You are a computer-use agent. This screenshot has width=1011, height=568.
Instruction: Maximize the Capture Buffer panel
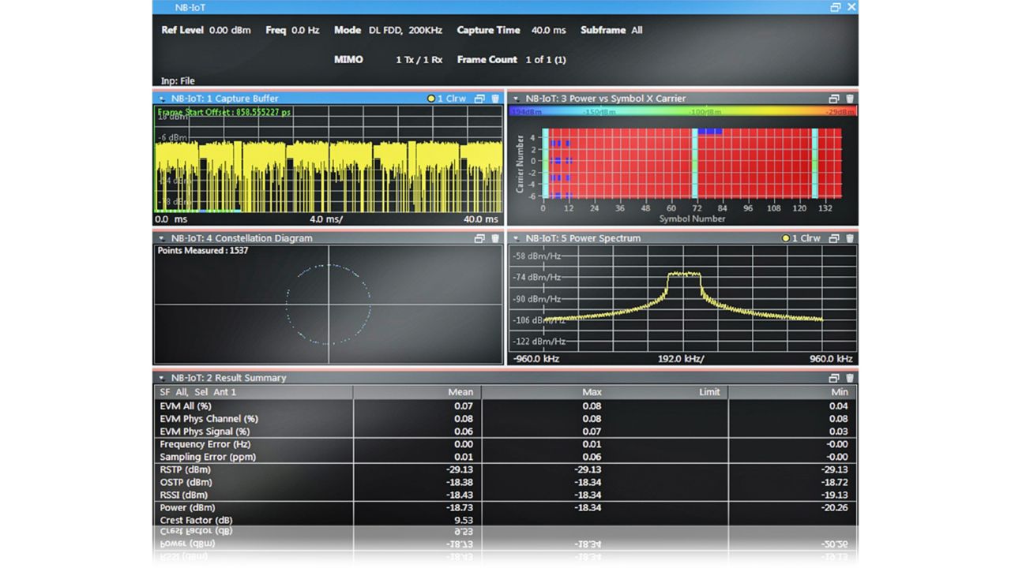pyautogui.click(x=479, y=99)
